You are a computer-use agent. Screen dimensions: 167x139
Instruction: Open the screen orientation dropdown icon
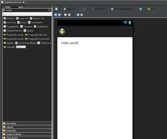(86, 9)
